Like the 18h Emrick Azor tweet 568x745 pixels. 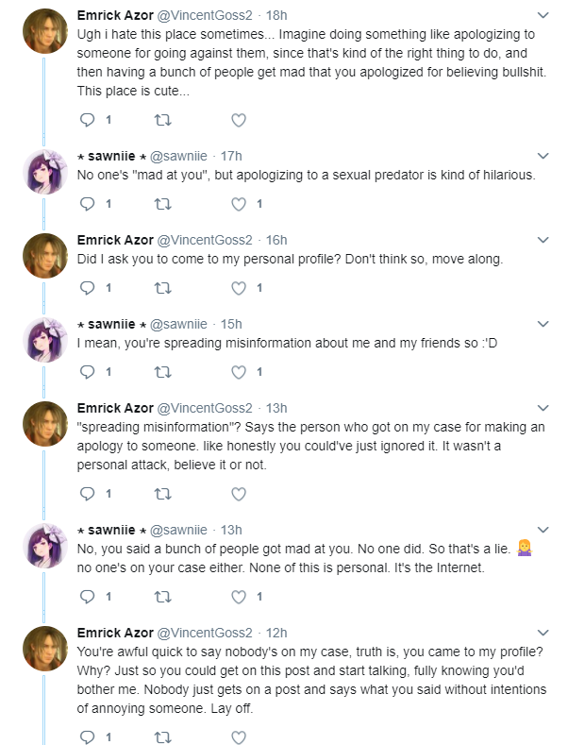coord(239,120)
